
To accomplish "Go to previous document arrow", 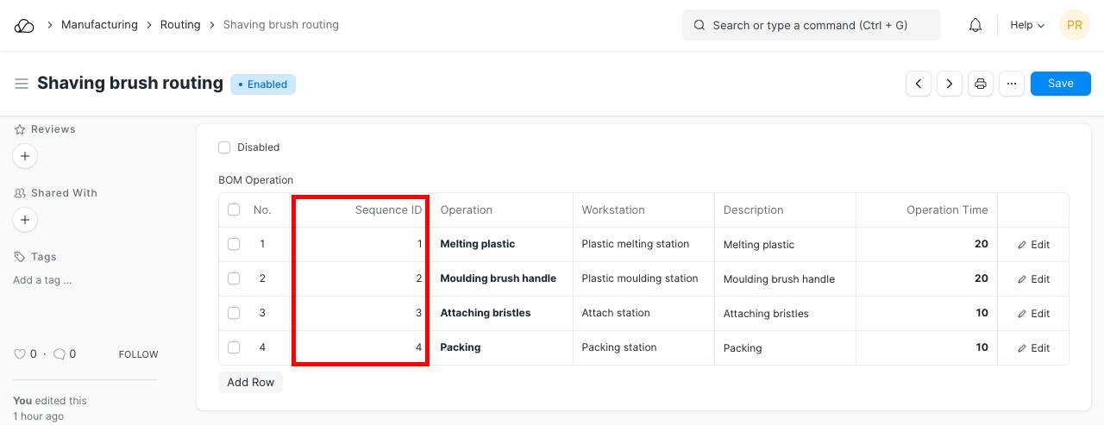I will (x=919, y=84).
